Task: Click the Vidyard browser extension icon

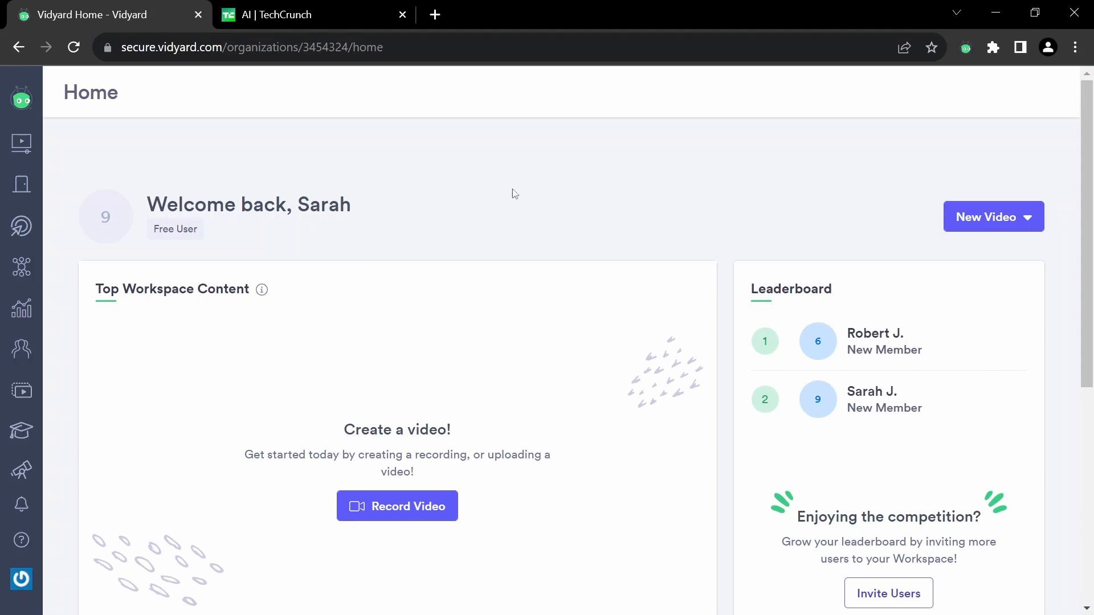Action: [966, 47]
